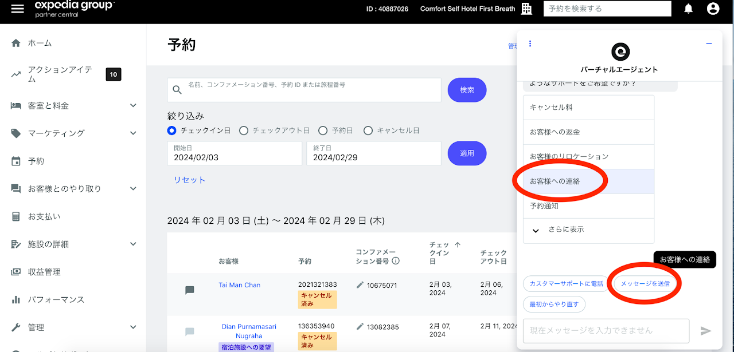Select the チェックアウト日 radio button
This screenshot has height=352, width=734.
(x=244, y=130)
